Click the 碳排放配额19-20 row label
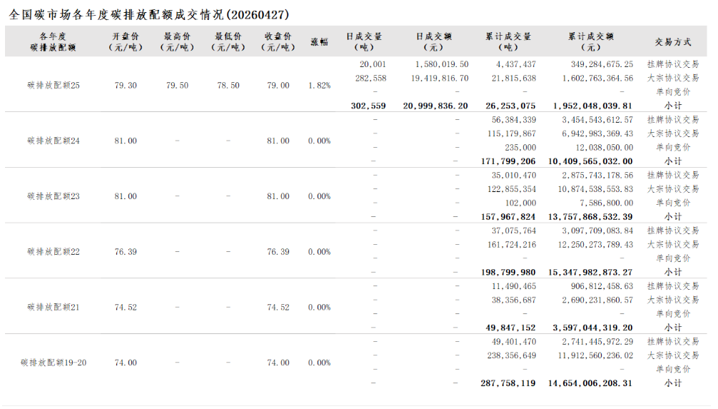The height and width of the screenshot is (409, 718). click(54, 363)
